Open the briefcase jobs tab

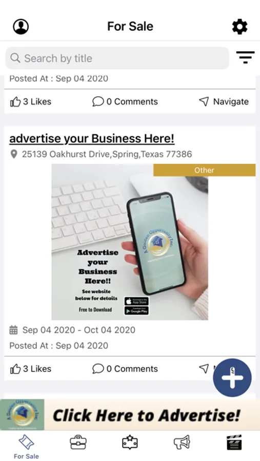pos(78,443)
